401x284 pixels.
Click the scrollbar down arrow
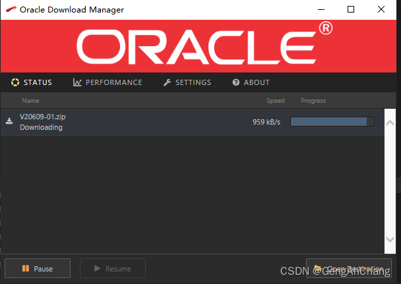390,239
